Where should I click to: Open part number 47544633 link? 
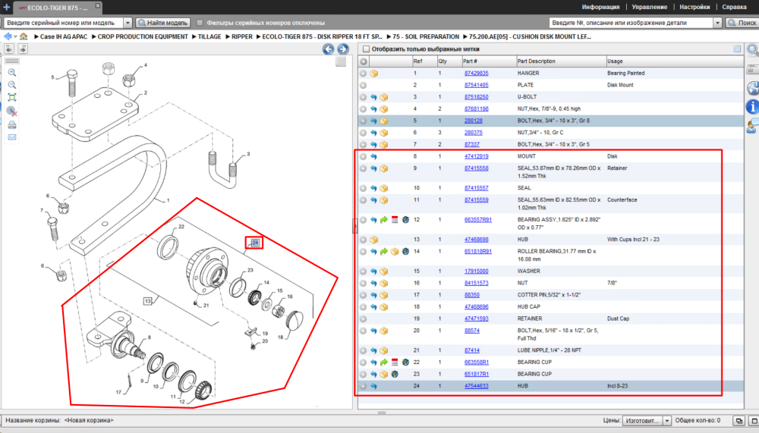click(477, 387)
